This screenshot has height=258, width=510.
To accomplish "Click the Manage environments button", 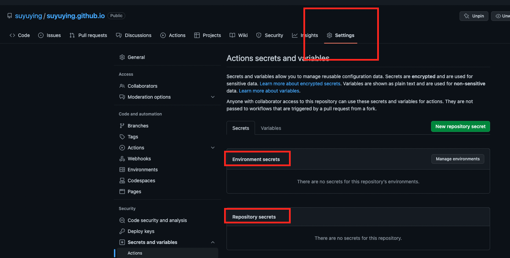I will pos(458,159).
